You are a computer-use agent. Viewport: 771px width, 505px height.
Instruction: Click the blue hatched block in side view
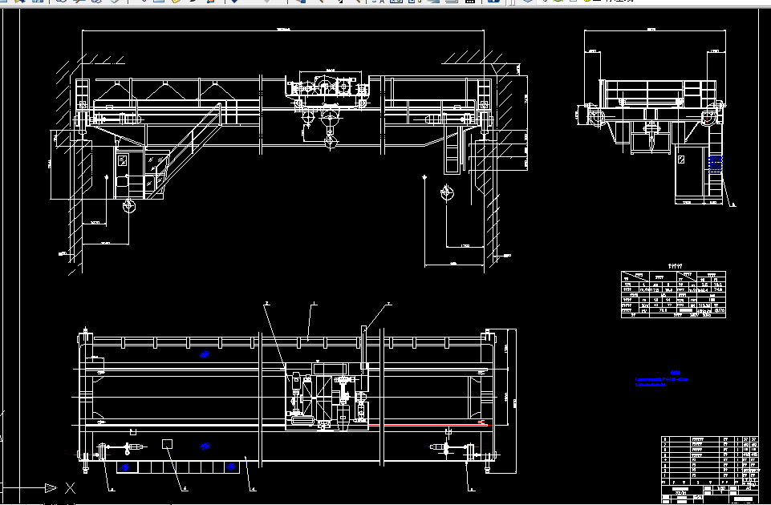click(x=716, y=164)
